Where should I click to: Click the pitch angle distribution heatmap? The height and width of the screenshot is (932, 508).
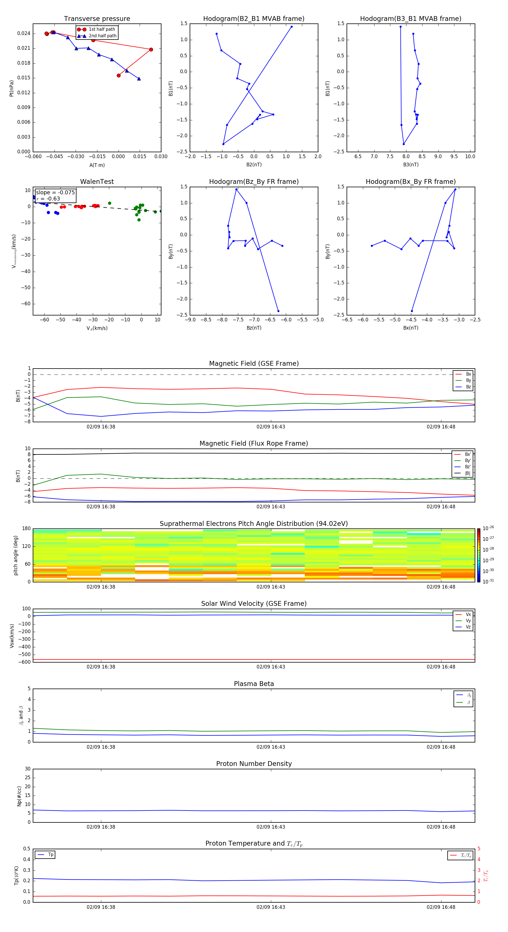tap(254, 555)
